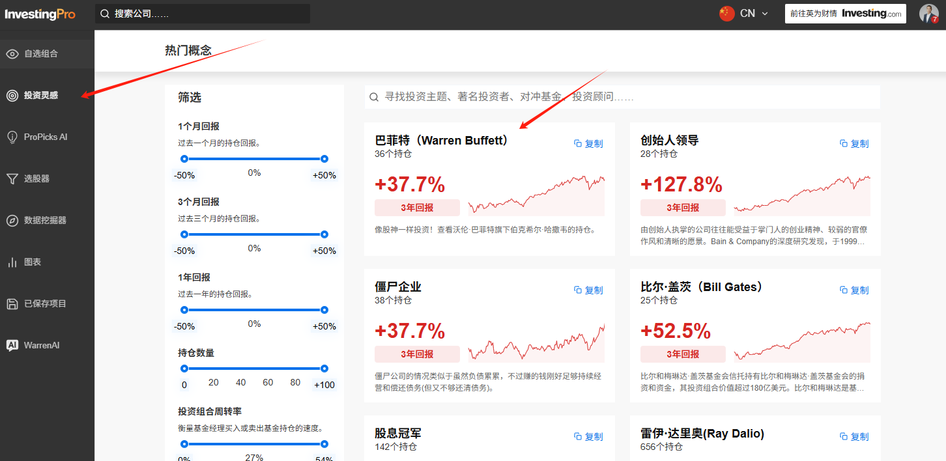Click the +127.8% return value
The image size is (946, 461).
681,184
